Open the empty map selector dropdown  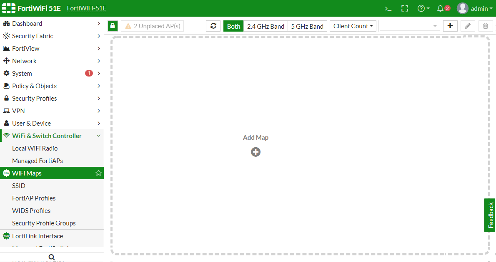[x=410, y=26]
